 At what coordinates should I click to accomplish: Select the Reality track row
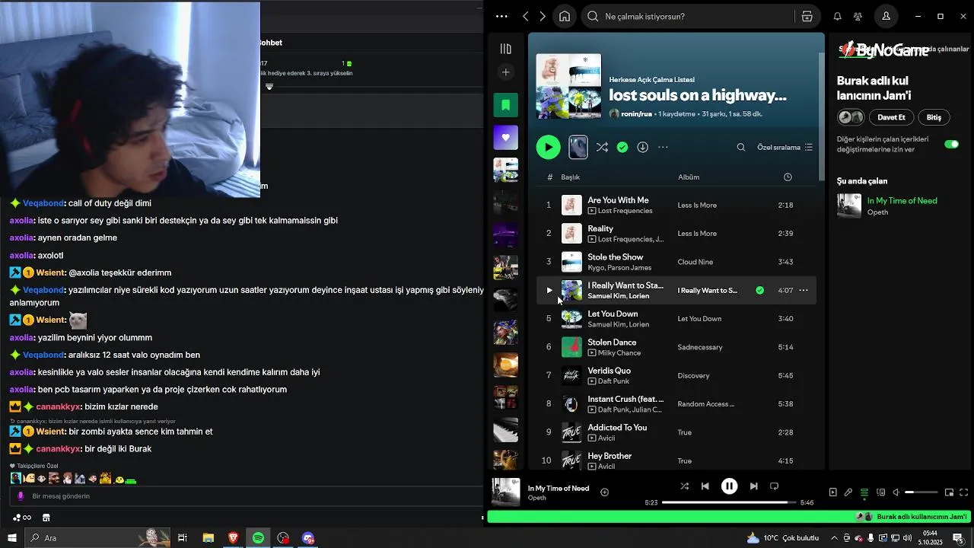(x=676, y=234)
